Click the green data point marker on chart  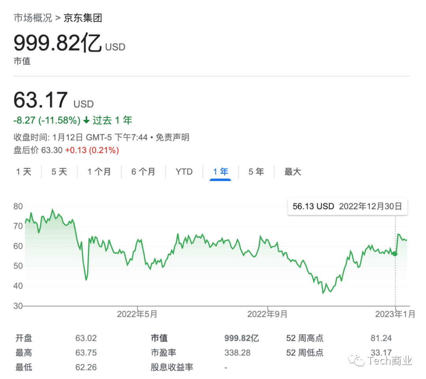point(395,254)
